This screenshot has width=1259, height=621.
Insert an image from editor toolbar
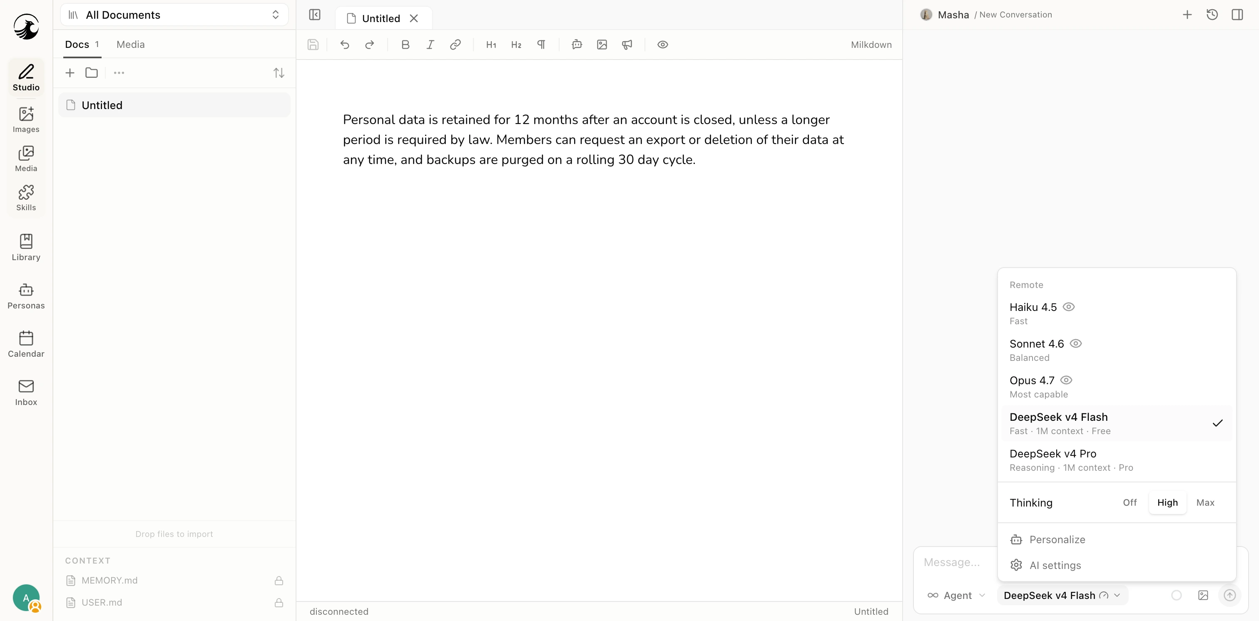click(x=602, y=45)
